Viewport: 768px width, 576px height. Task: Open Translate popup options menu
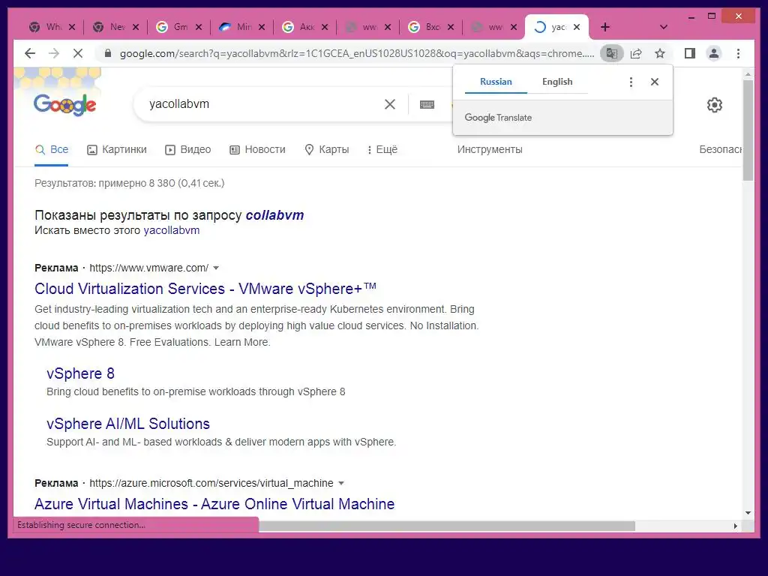click(631, 82)
